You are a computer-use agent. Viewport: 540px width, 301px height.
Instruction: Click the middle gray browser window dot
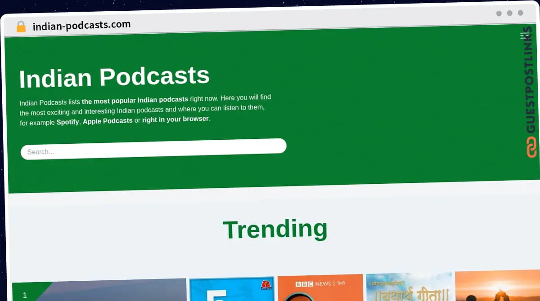(x=509, y=13)
